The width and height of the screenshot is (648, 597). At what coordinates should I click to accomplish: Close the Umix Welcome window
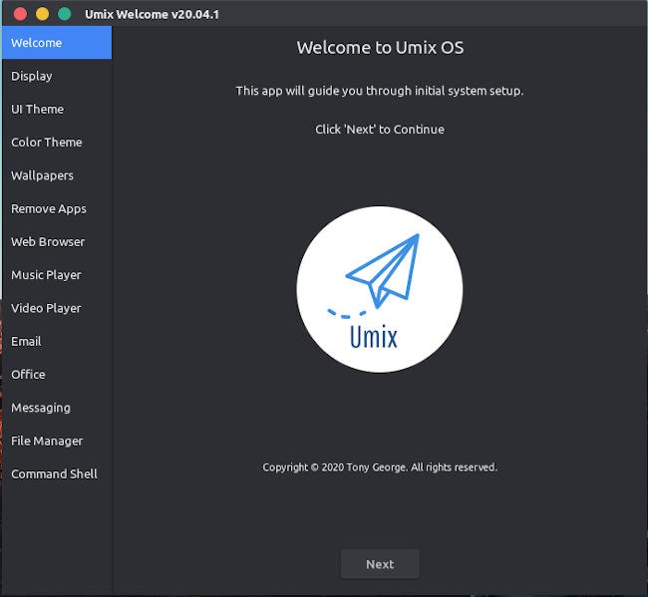(20, 14)
